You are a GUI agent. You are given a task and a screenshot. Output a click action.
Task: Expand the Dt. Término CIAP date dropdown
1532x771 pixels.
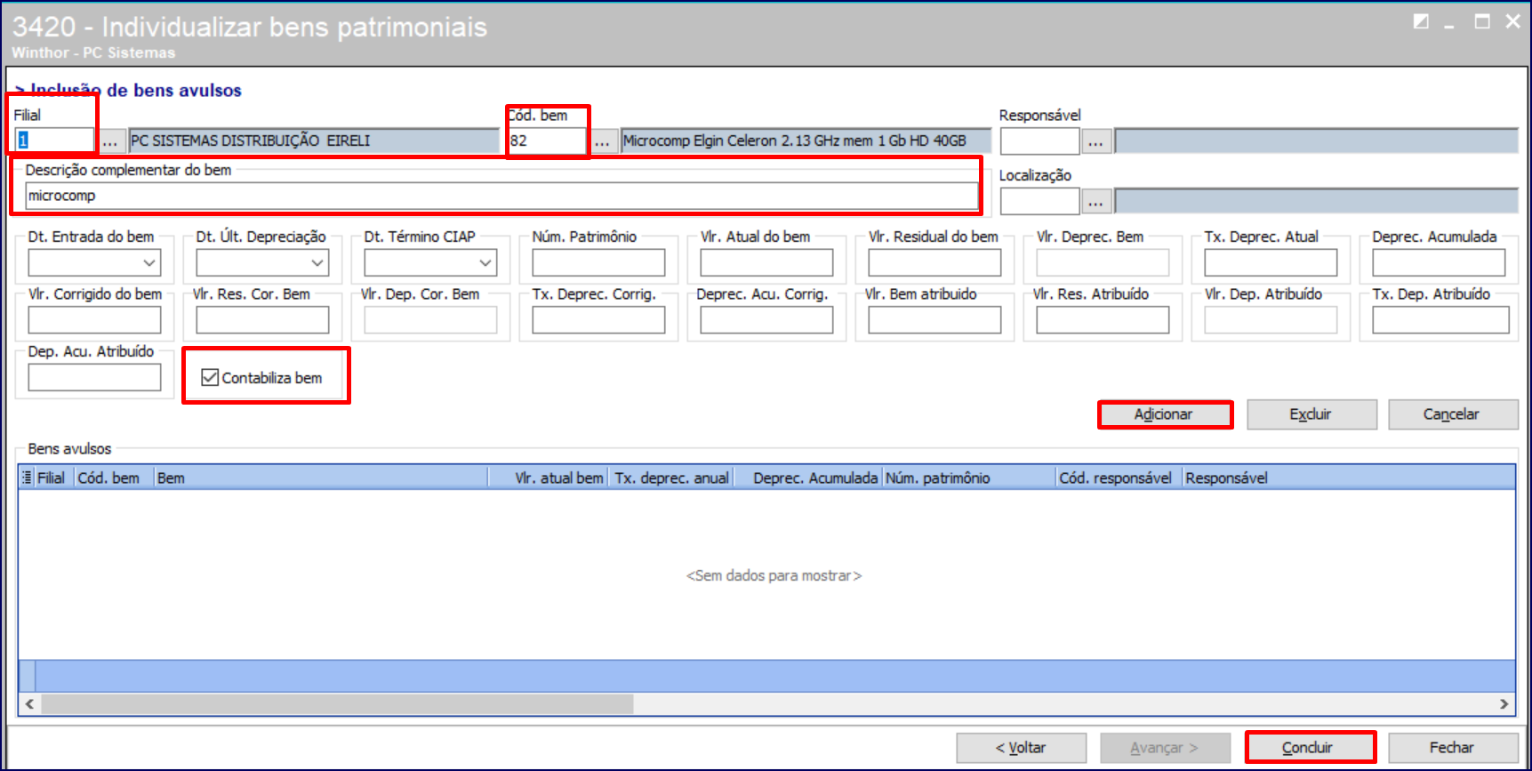point(485,263)
